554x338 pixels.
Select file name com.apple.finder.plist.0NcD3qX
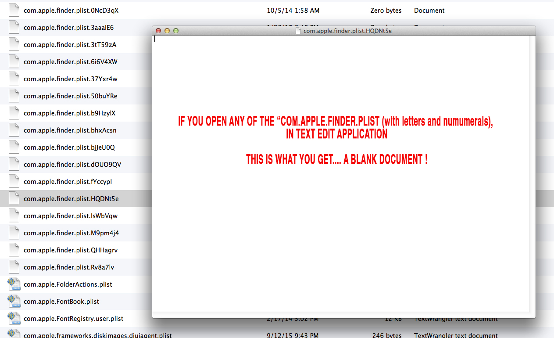[x=71, y=11]
